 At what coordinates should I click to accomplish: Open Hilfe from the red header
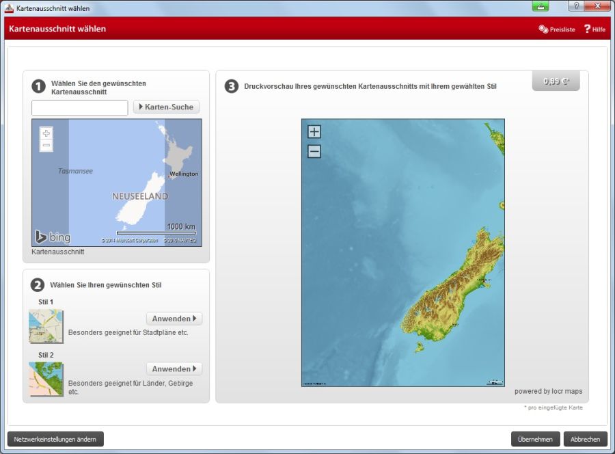(594, 29)
